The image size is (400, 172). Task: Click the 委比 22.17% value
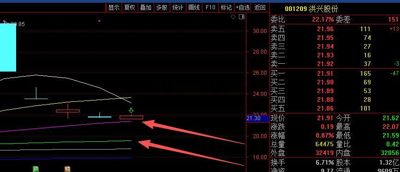323,19
